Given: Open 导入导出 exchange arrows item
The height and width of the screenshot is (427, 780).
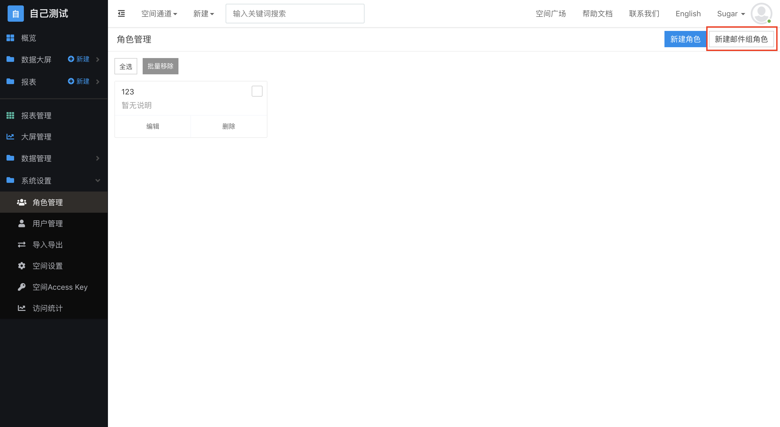Looking at the screenshot, I should click(x=21, y=245).
